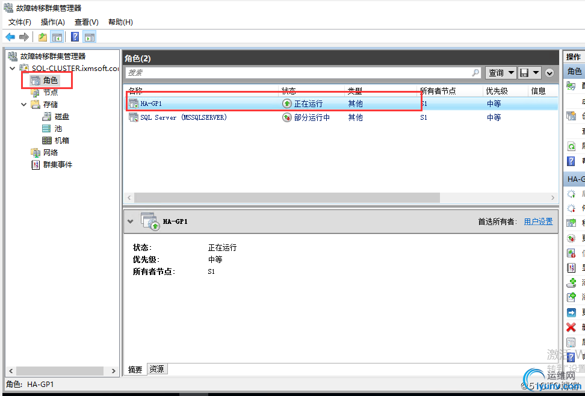
Task: Sort by 名称 column header
Action: (202, 91)
